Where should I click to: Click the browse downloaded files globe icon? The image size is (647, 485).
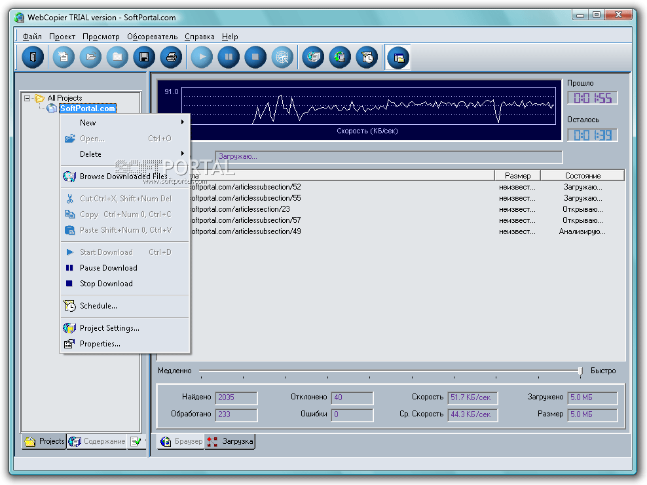tap(313, 58)
